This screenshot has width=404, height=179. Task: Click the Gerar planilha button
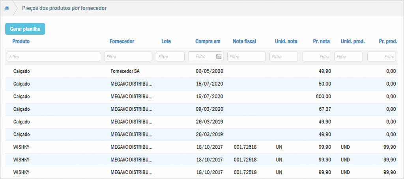(25, 29)
